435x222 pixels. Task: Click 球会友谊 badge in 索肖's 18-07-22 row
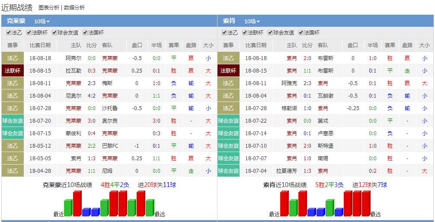[228, 121]
